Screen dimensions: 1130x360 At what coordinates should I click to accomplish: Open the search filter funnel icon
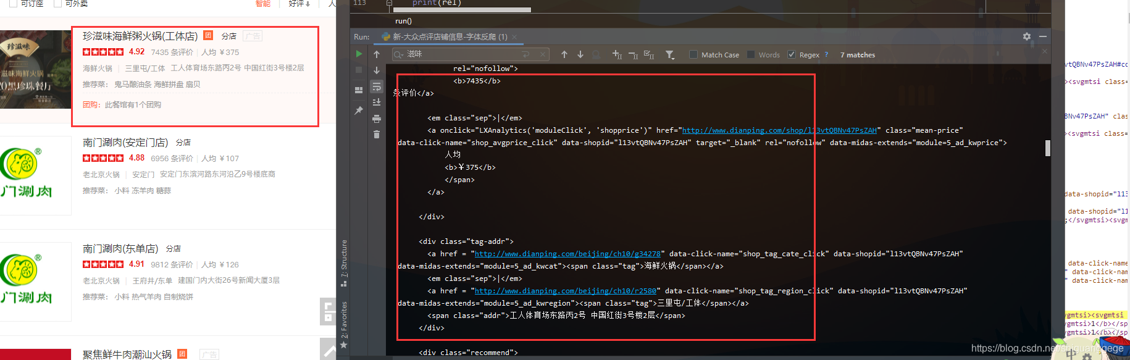pyautogui.click(x=670, y=55)
